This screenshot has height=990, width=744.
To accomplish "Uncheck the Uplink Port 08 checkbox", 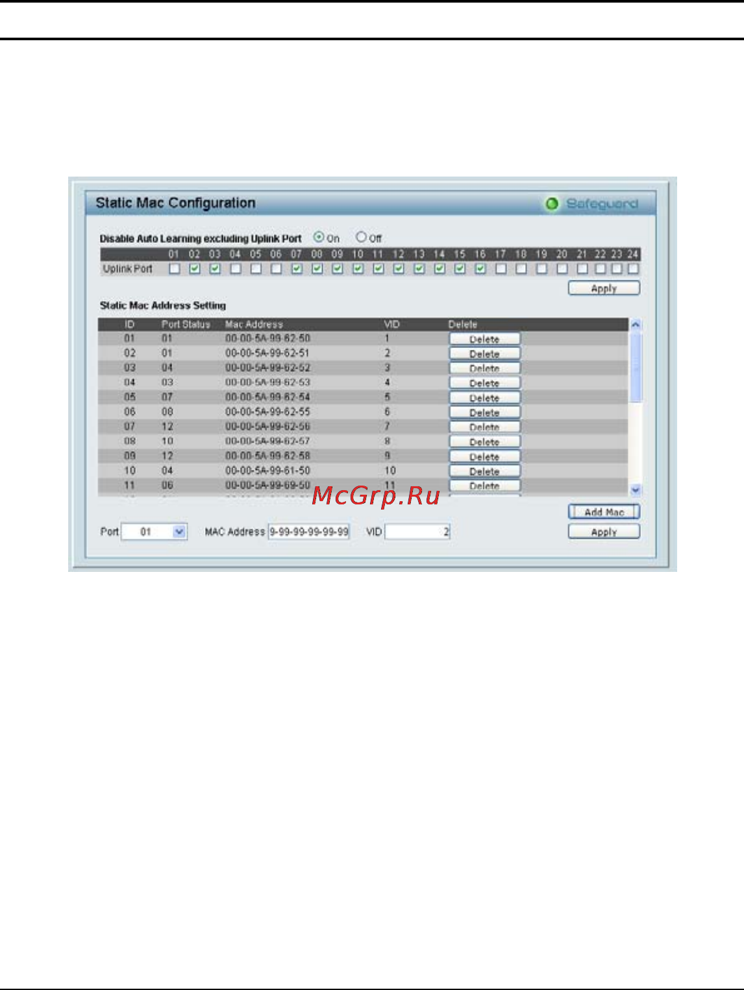I will tap(317, 269).
